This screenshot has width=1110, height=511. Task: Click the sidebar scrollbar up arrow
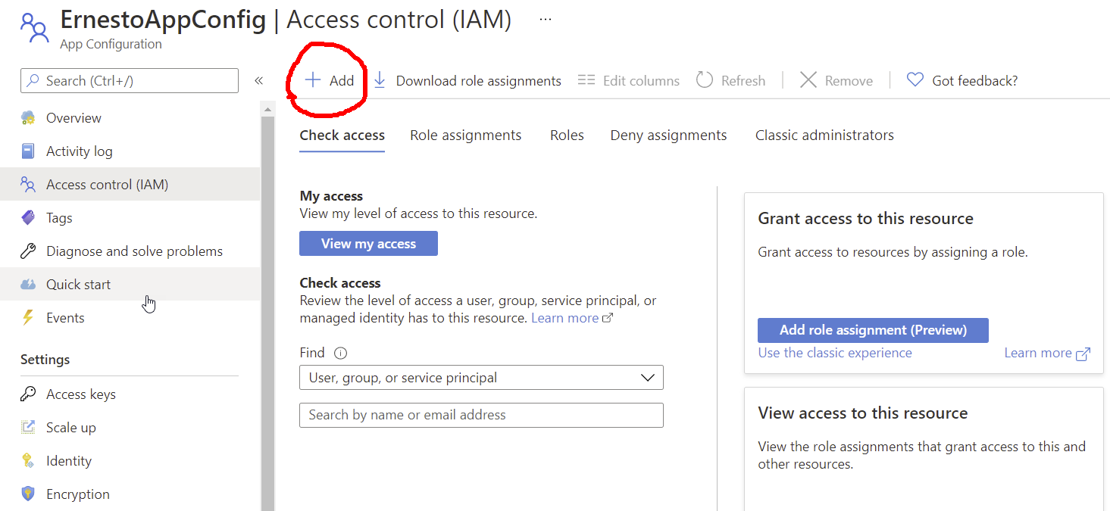point(267,110)
